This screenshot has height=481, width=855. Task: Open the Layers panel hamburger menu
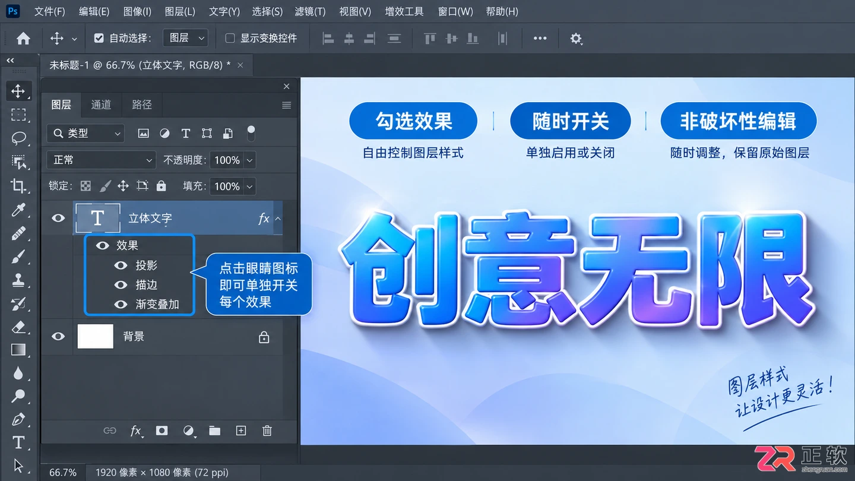(287, 105)
